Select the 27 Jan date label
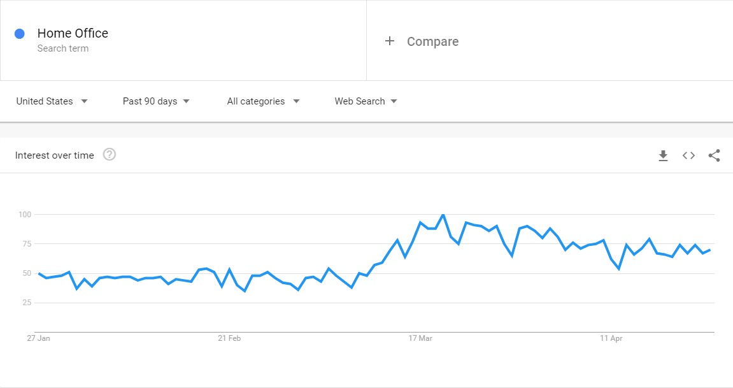This screenshot has width=733, height=388. click(38, 338)
